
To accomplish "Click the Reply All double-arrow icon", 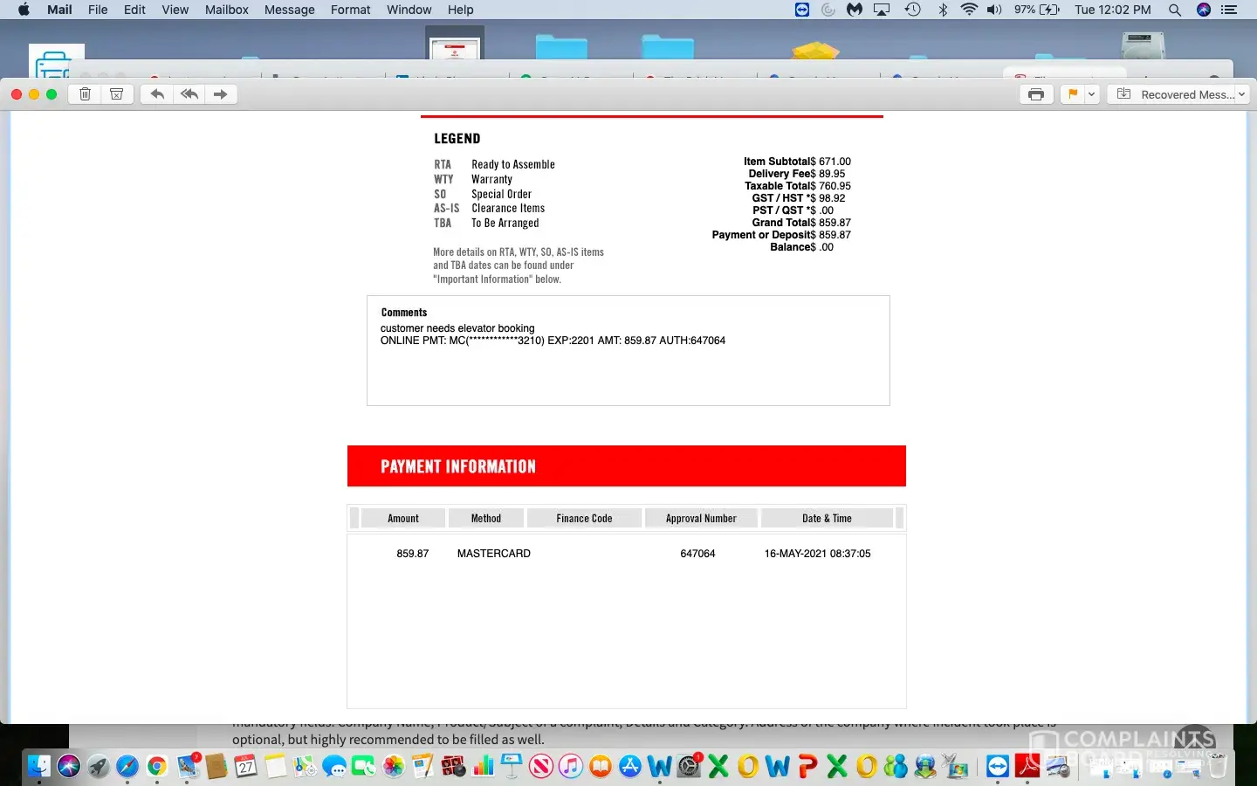I will (x=189, y=94).
